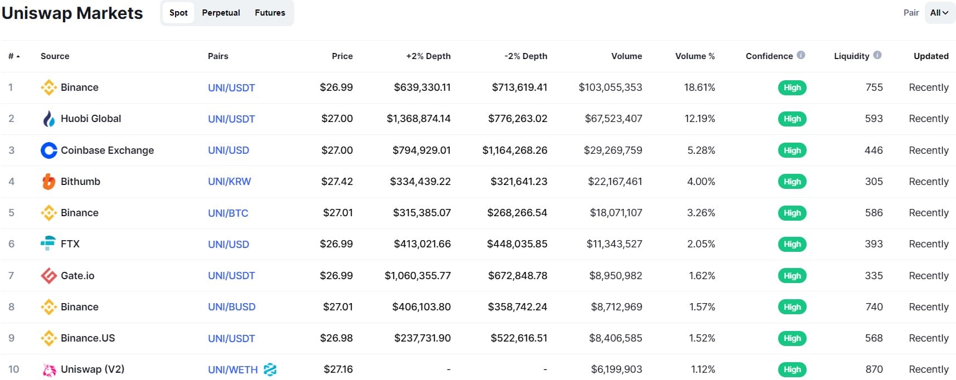Image resolution: width=956 pixels, height=380 pixels.
Task: Click the Gate.io exchange icon
Action: [x=49, y=276]
